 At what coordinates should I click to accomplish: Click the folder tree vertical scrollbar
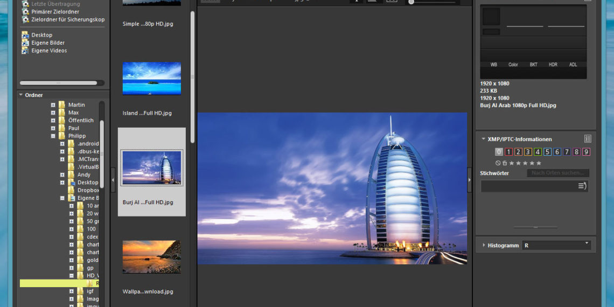click(x=102, y=153)
